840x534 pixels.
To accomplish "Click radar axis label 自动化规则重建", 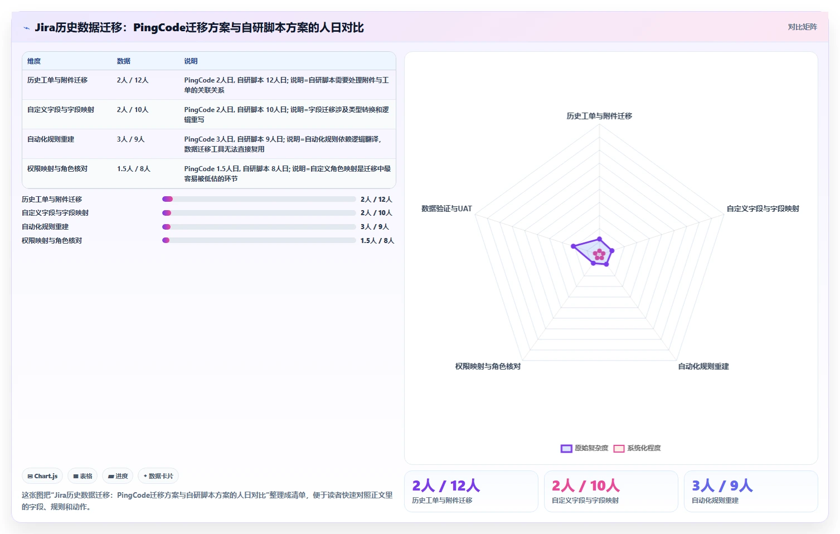I will pos(703,366).
